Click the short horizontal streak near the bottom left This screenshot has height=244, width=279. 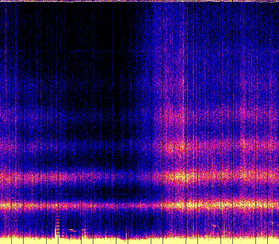[72, 230]
